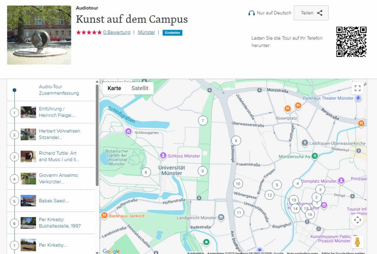Select map marker number 8
This screenshot has width=377, height=254.
pyautogui.click(x=146, y=172)
